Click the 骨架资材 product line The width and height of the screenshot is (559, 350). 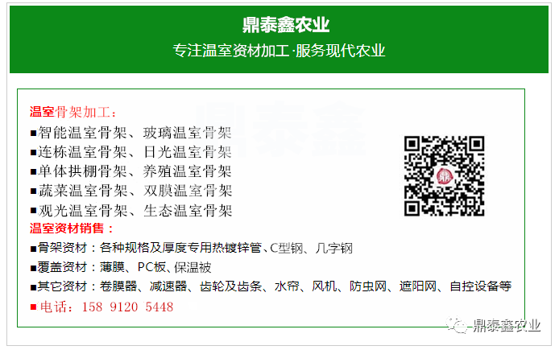pos(192,248)
